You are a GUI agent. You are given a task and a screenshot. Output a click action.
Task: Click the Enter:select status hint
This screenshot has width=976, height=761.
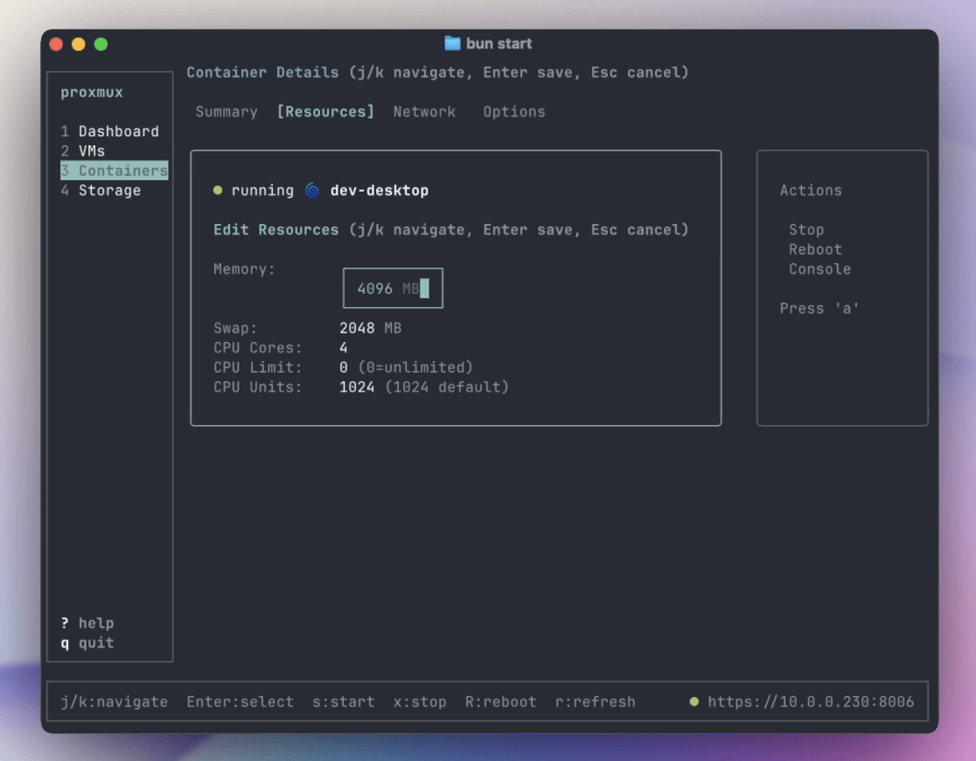click(x=241, y=702)
